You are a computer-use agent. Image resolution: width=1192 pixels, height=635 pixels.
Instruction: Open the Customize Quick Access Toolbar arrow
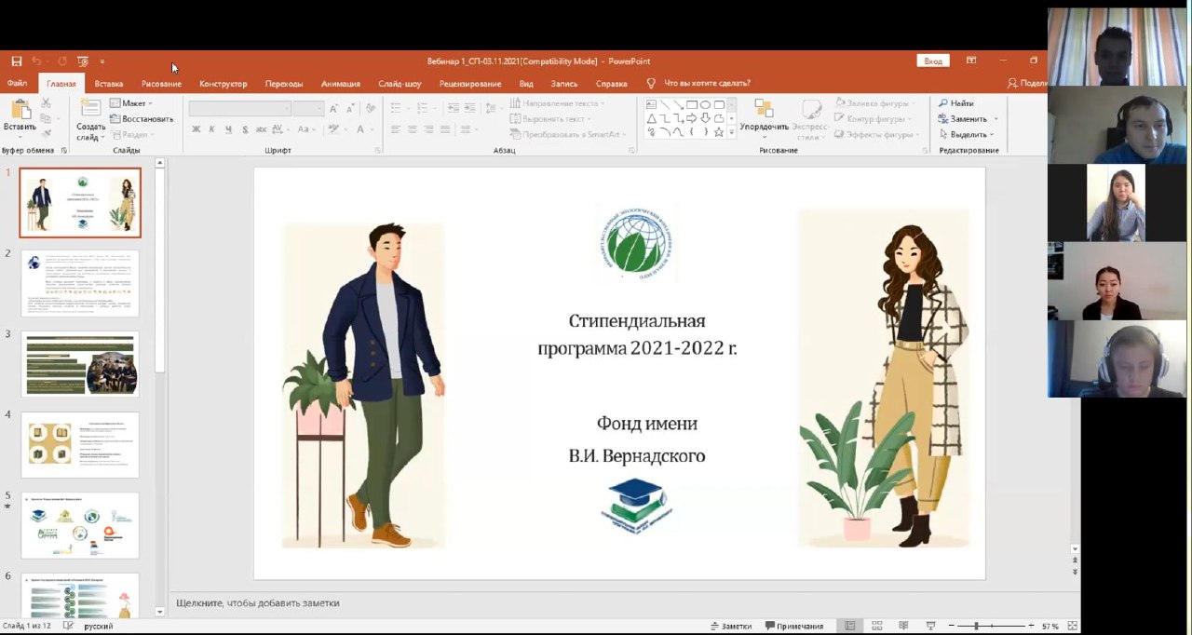[102, 61]
